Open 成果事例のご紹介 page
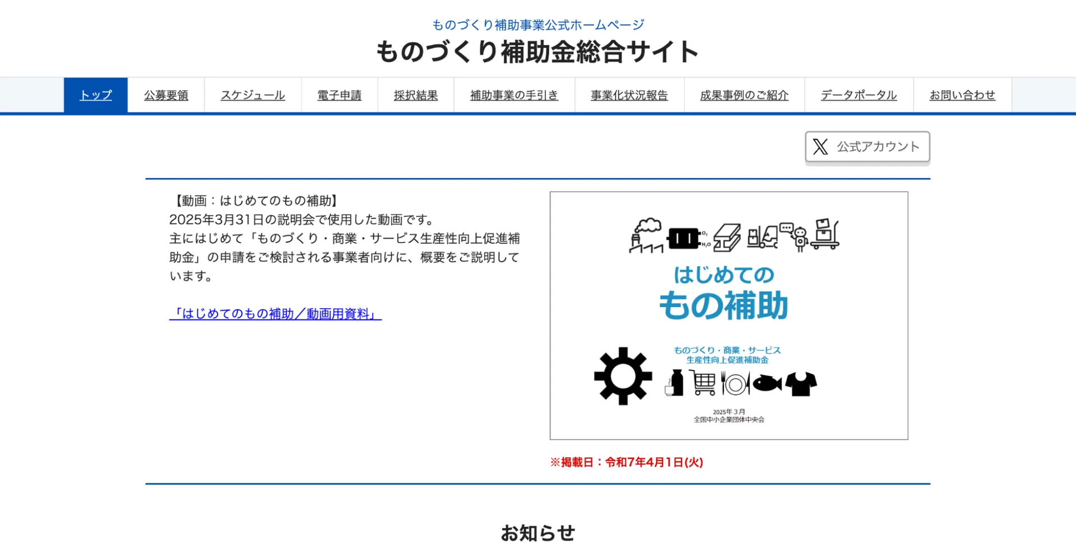This screenshot has width=1076, height=553. pos(744,95)
